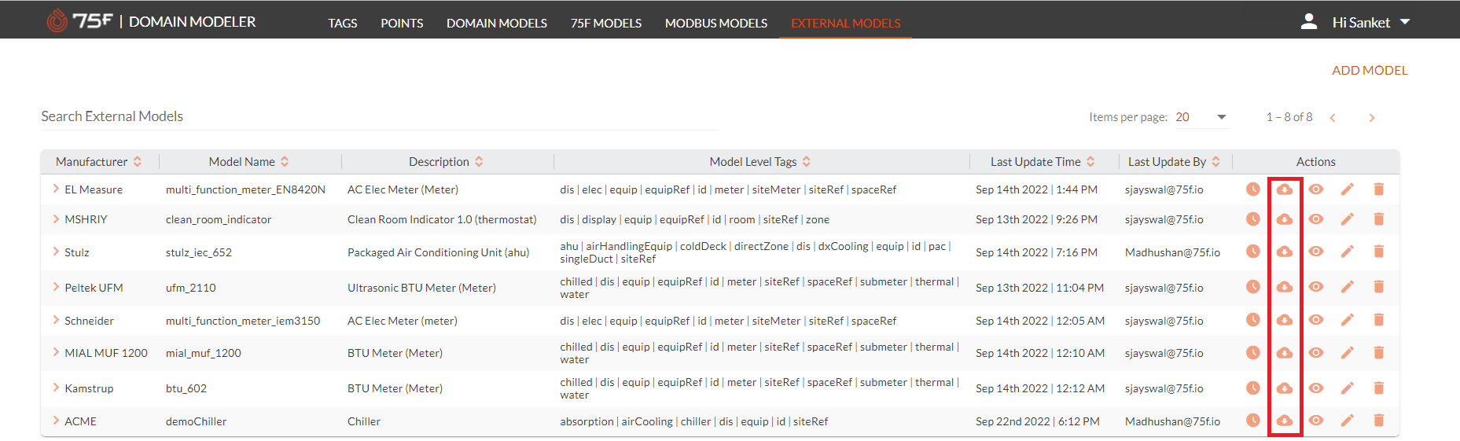Edit the Stulz stulz_iec_652 model

click(x=1348, y=252)
